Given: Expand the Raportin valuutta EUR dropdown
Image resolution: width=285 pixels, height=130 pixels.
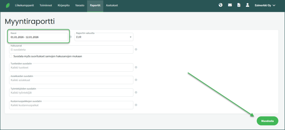Looking at the screenshot, I should point(104,37).
